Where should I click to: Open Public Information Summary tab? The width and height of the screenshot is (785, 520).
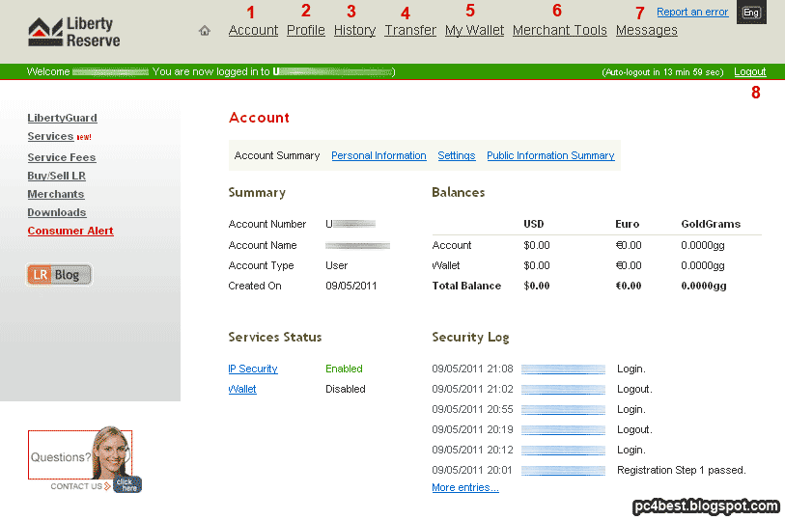[550, 155]
